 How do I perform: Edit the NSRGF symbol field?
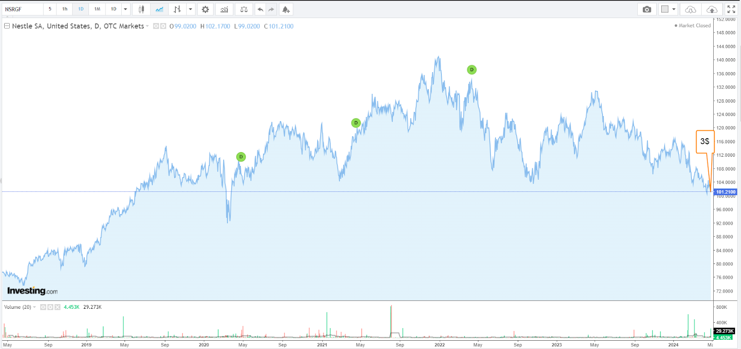pyautogui.click(x=22, y=9)
